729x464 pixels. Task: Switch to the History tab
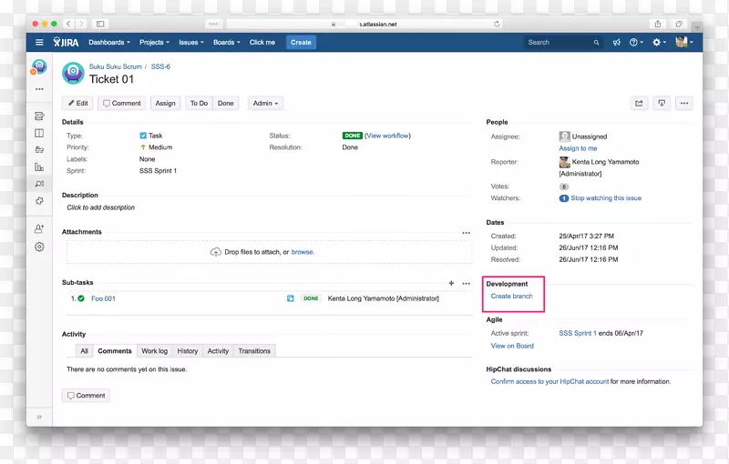tap(188, 351)
